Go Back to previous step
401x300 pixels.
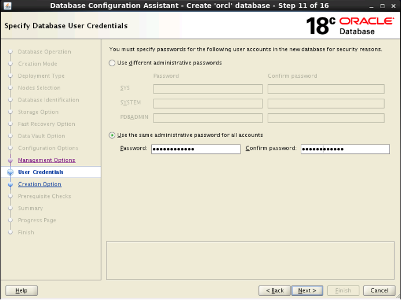coord(275,291)
